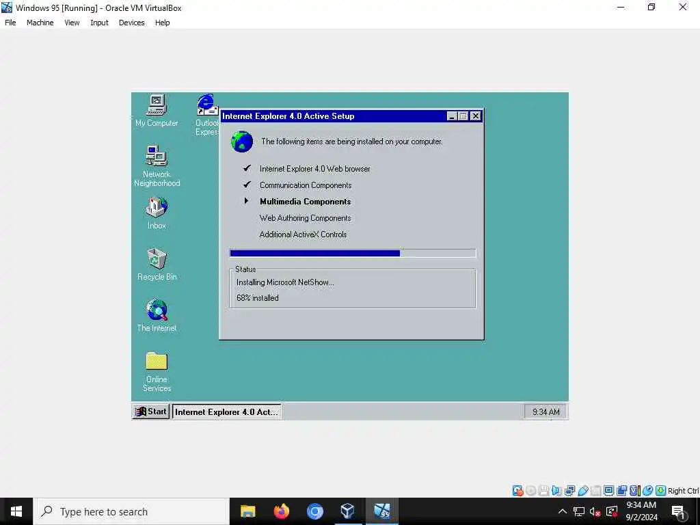Open the VirtualBox USB devices status icon
This screenshot has width=700, height=525.
[582, 491]
